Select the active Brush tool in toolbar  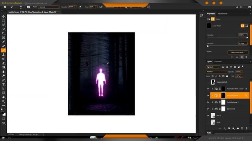click(x=4, y=51)
